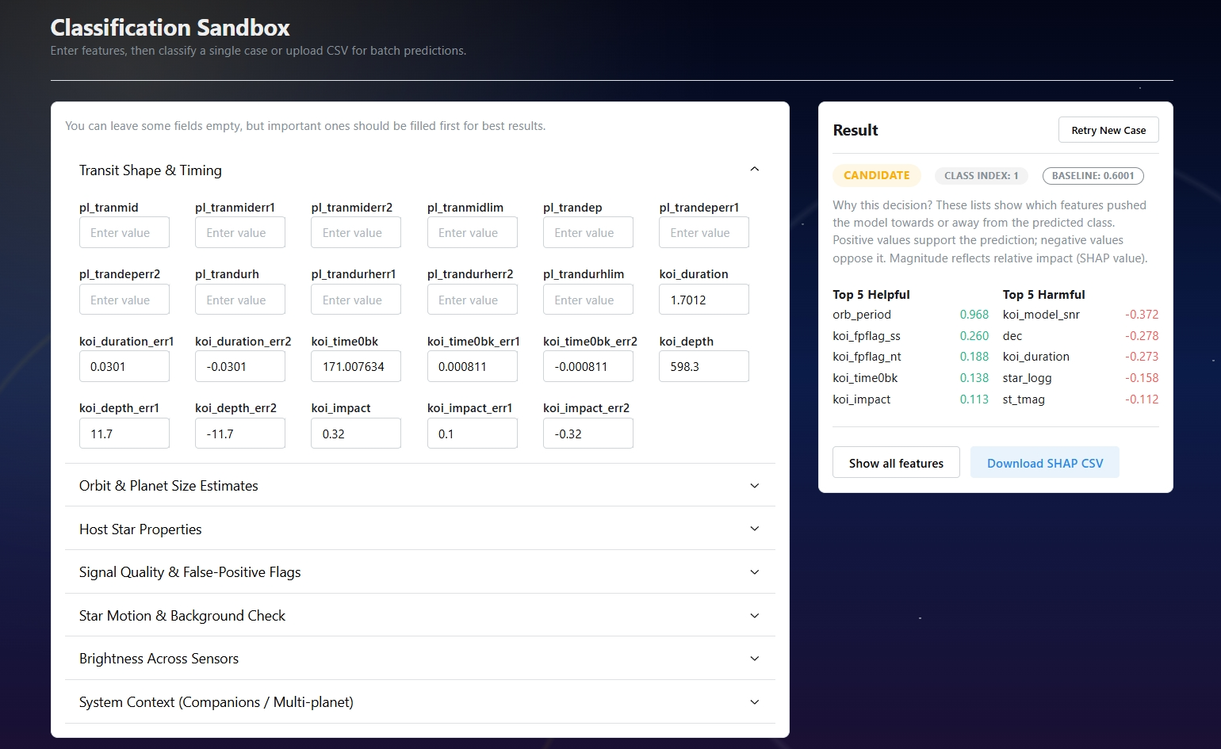This screenshot has height=749, width=1221.
Task: Click the Result panel heading
Action: [x=855, y=130]
